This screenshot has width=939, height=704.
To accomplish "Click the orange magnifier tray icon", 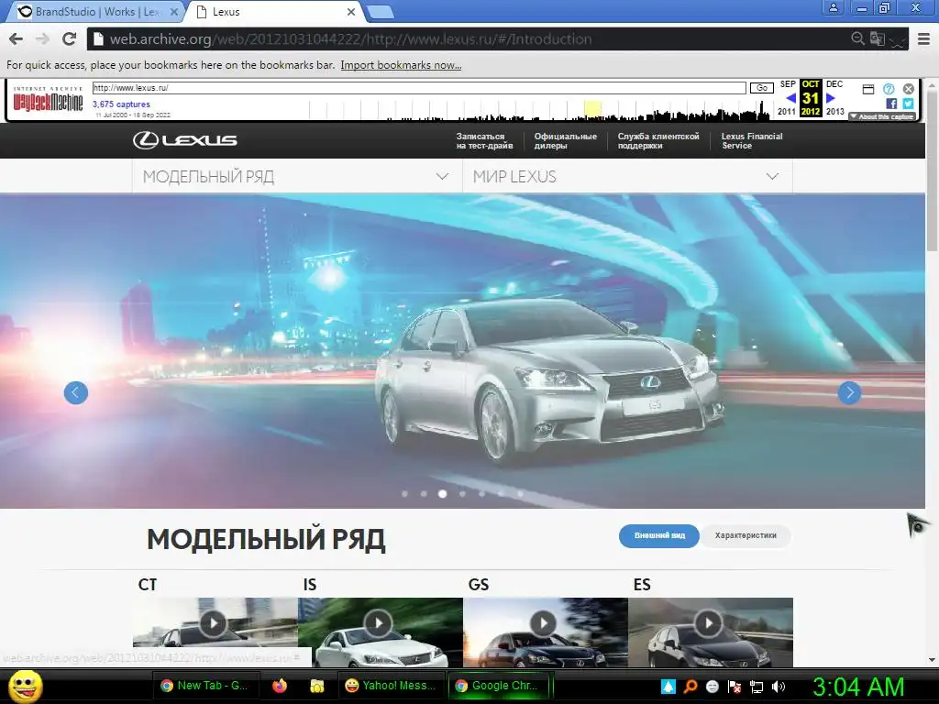I will (690, 687).
